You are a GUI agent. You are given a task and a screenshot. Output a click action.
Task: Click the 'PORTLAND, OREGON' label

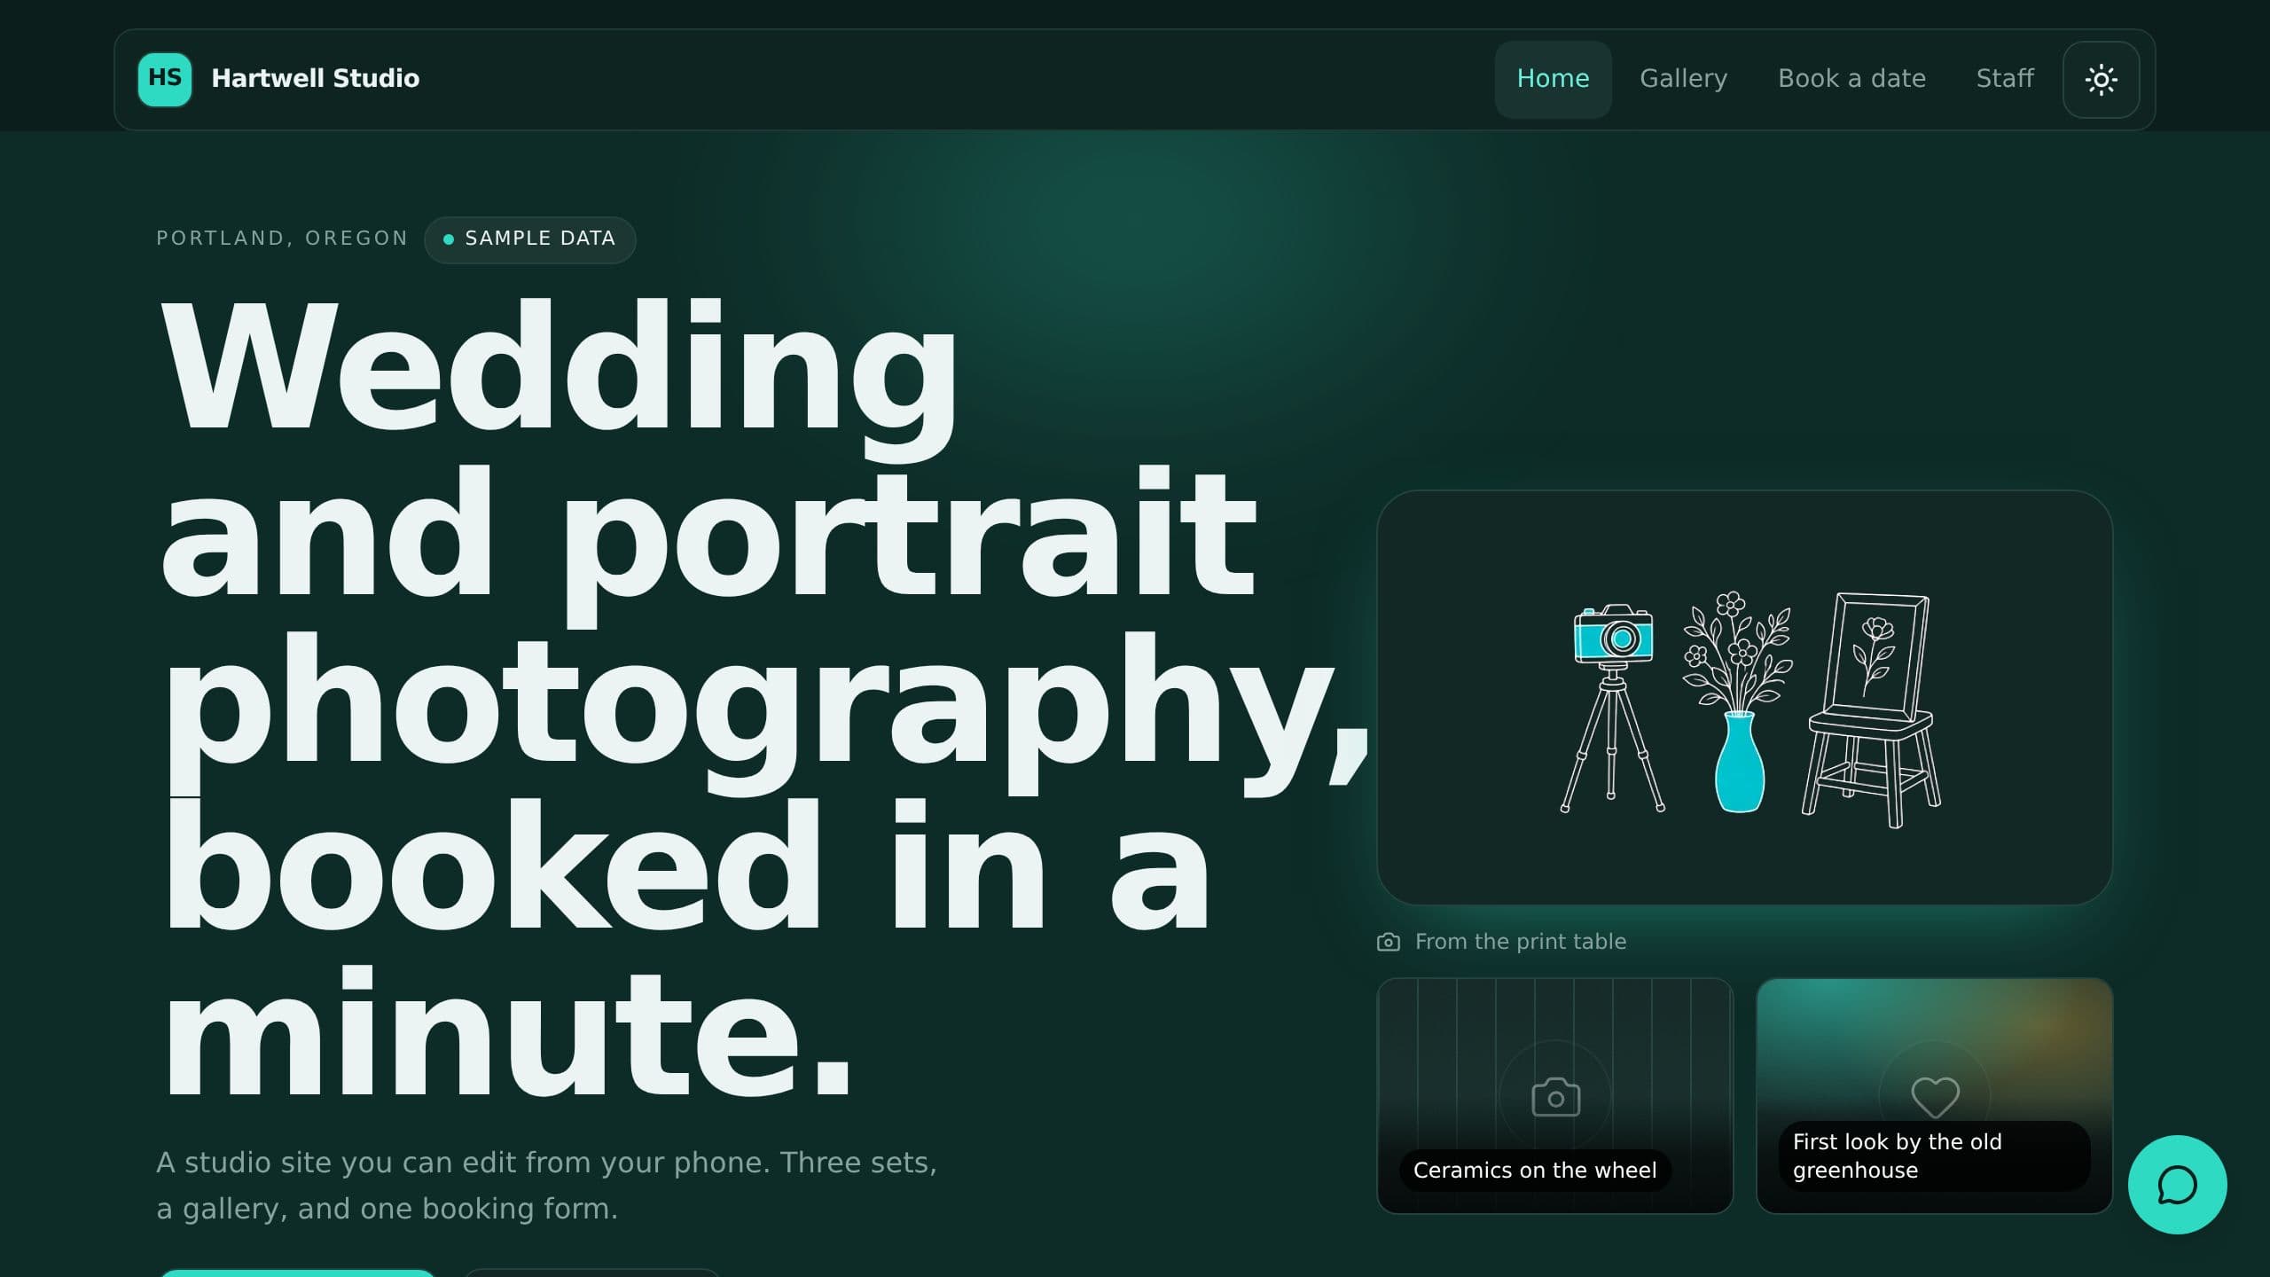282,239
